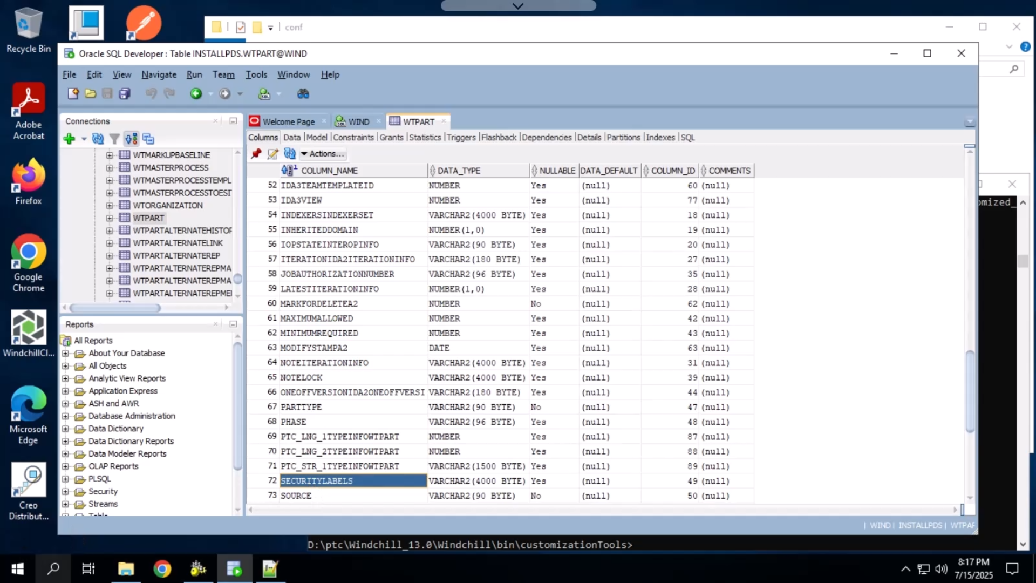1036x583 pixels.
Task: Click the Save All toolbar icon
Action: point(125,94)
